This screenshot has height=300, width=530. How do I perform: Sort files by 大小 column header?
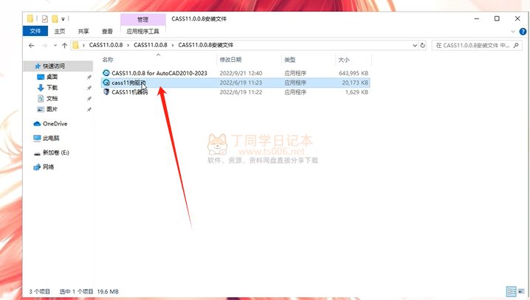click(x=344, y=60)
